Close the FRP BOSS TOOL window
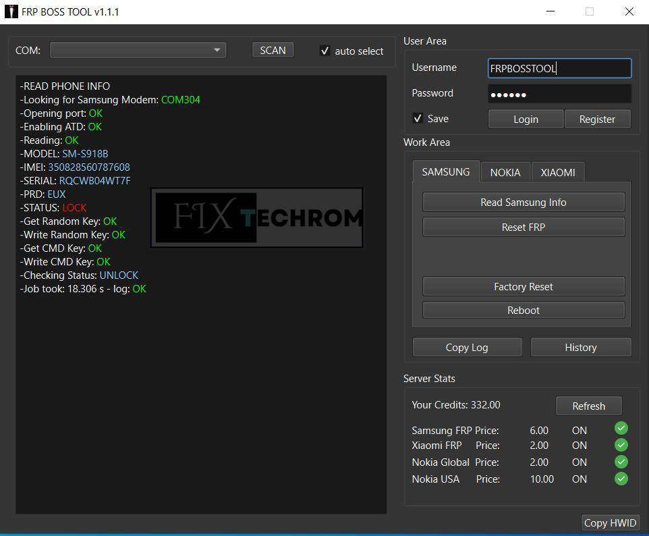649x536 pixels. tap(629, 11)
